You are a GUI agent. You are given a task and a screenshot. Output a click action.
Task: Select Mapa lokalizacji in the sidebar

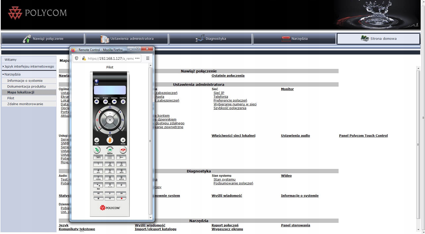29,92
